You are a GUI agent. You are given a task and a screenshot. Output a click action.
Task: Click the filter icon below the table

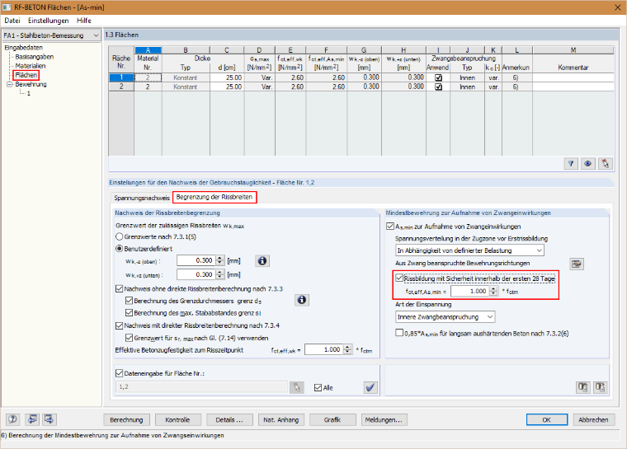571,163
